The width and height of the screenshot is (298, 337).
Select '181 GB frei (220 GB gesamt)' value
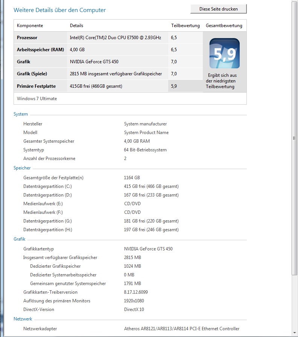[151, 221]
